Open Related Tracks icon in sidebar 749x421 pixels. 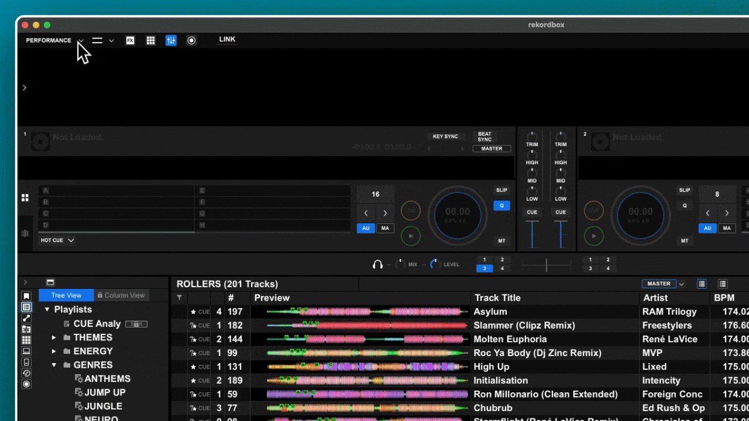[x=26, y=318]
